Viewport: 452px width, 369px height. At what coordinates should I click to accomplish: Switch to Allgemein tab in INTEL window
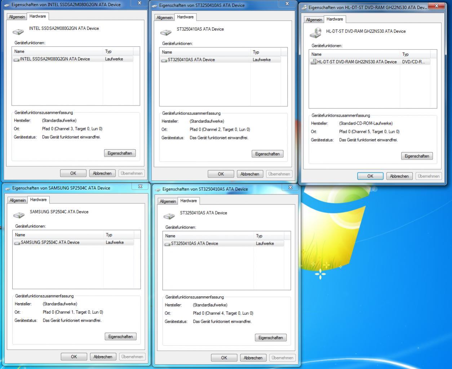point(17,17)
